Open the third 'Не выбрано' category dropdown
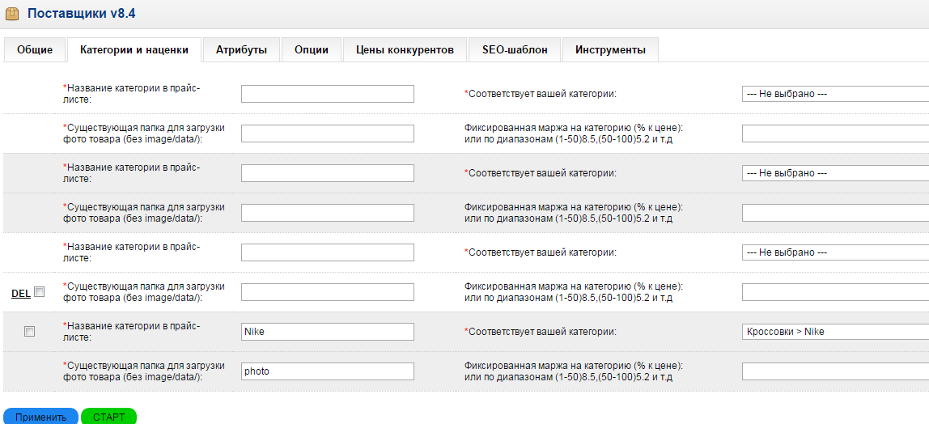 click(x=835, y=252)
